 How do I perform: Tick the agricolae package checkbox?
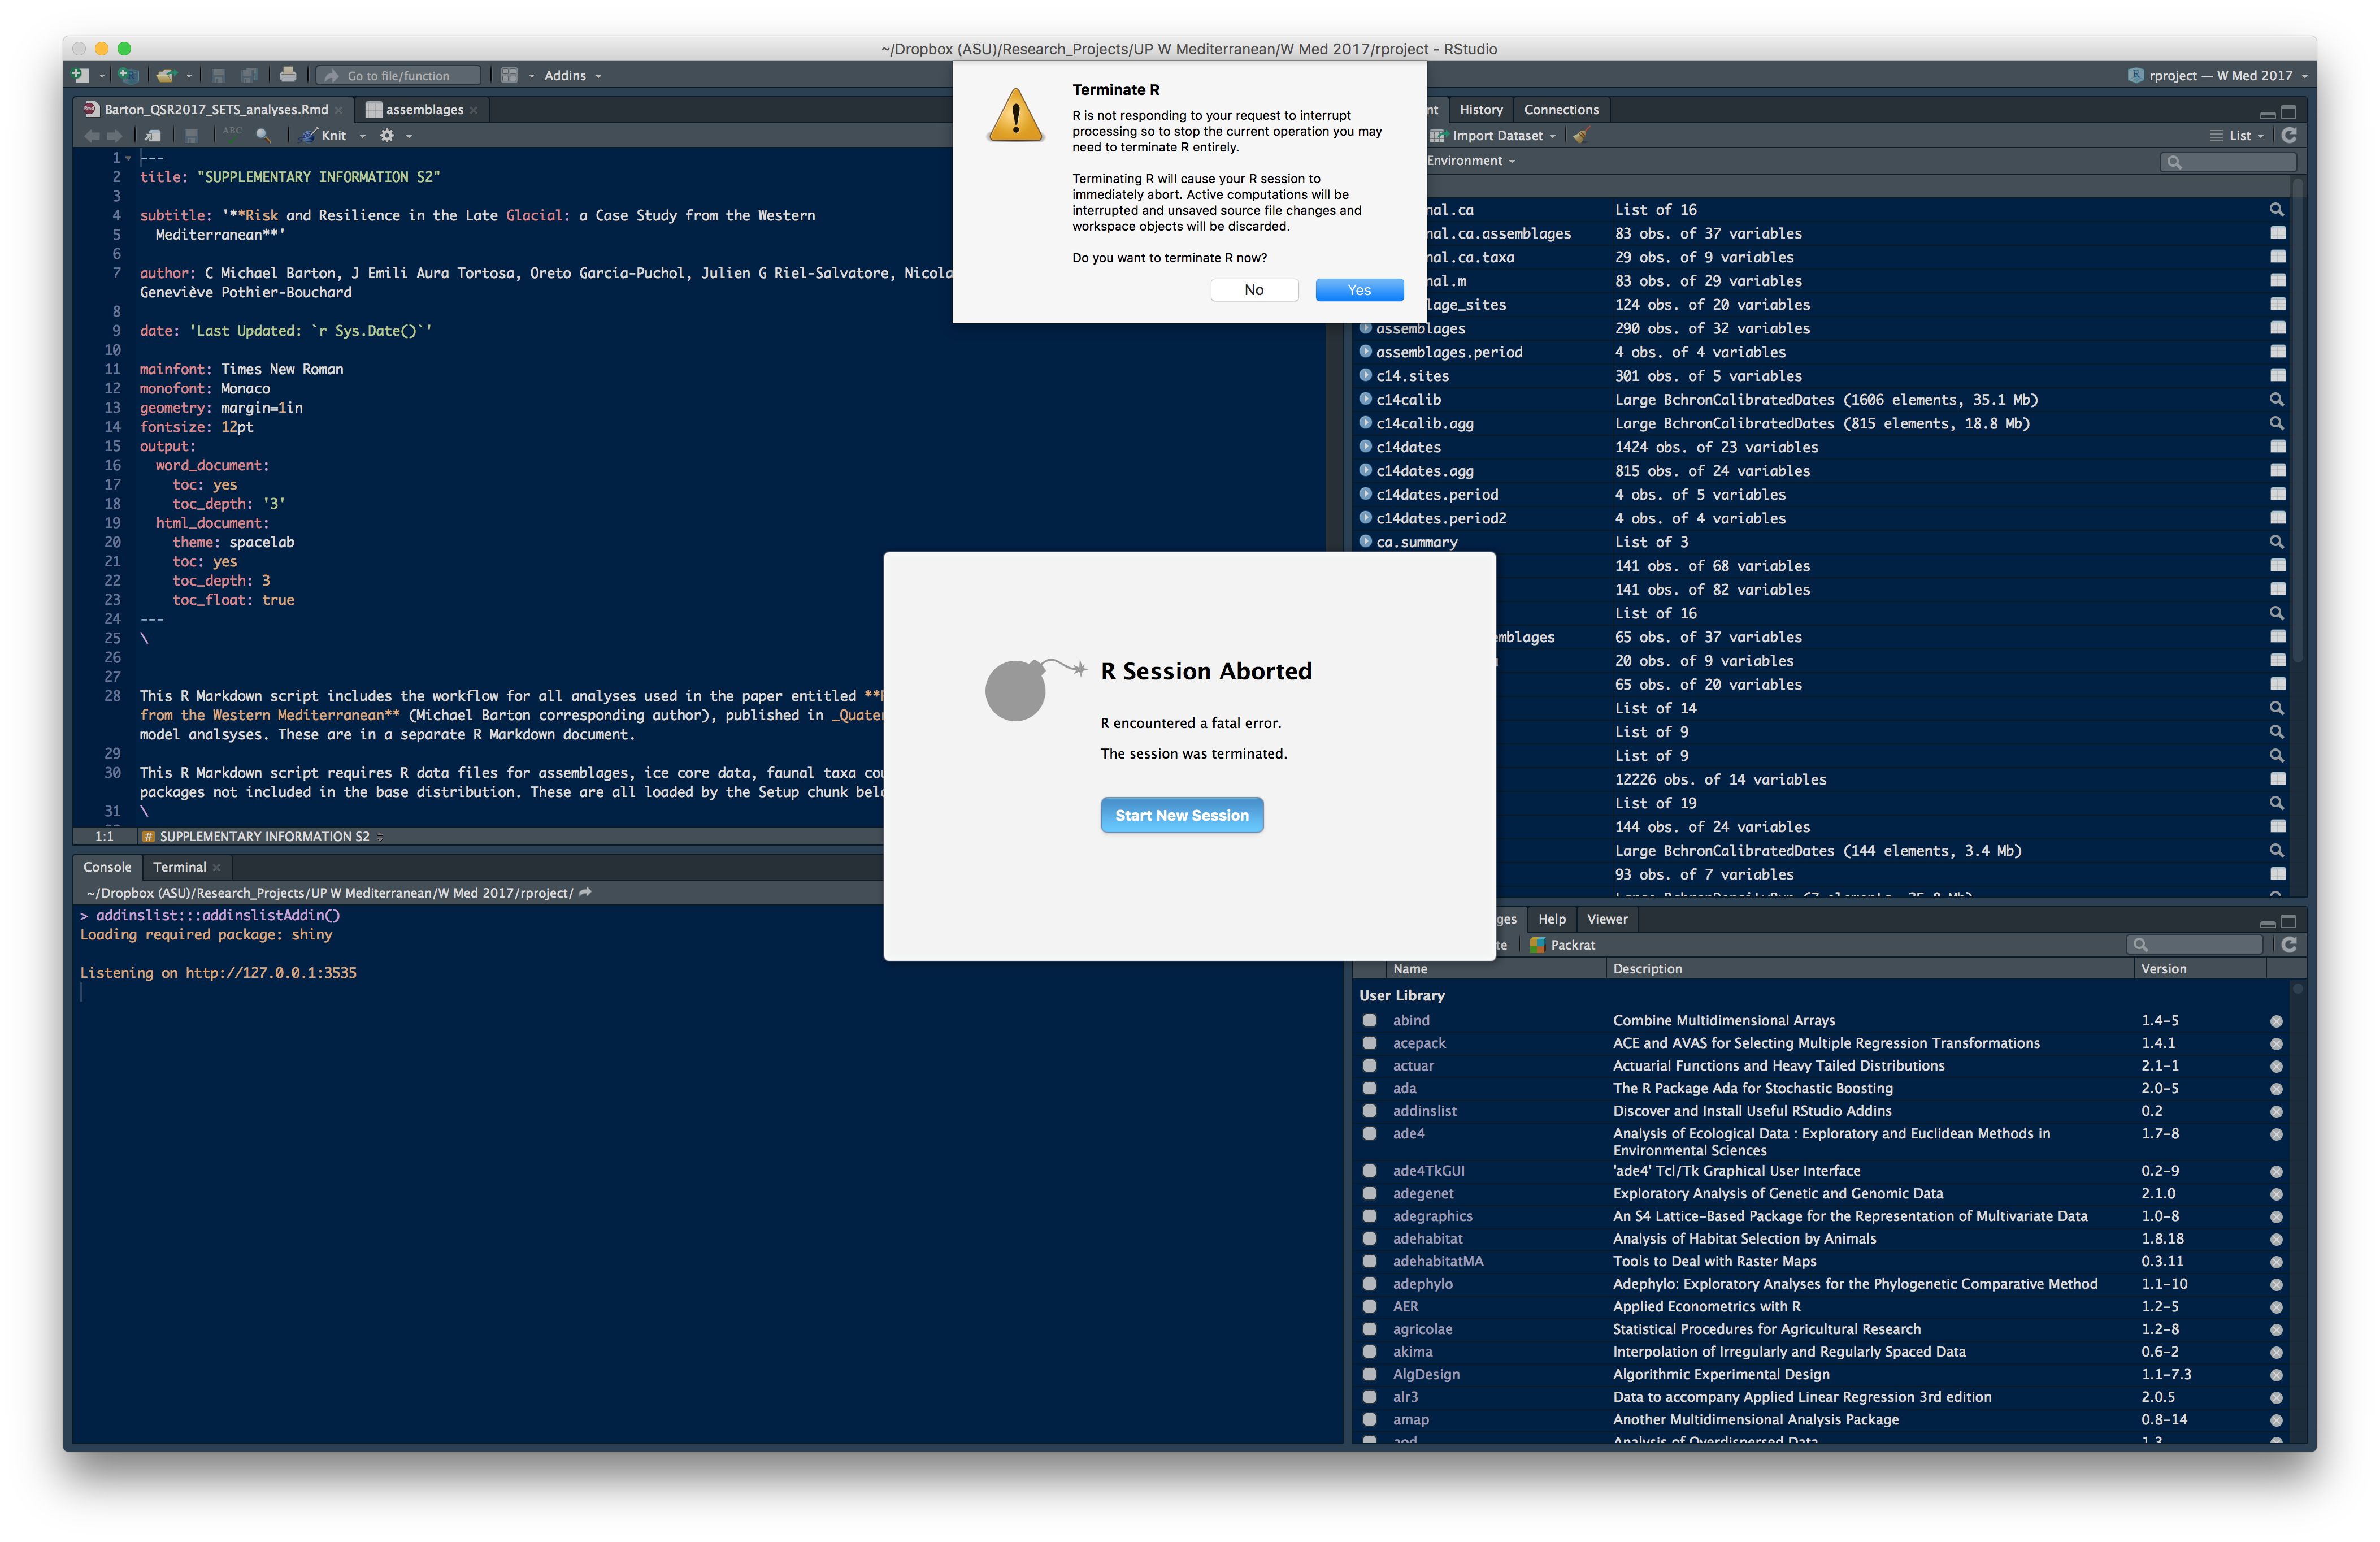(1370, 1329)
